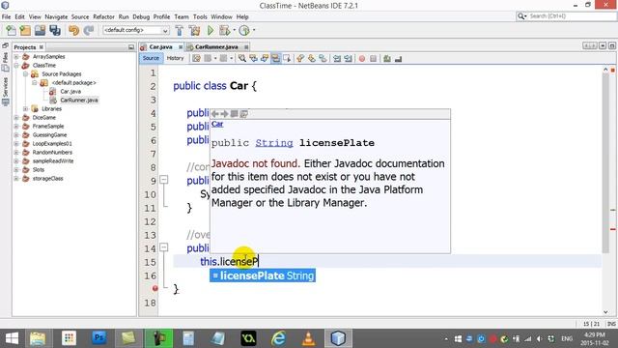The image size is (618, 348).
Task: Click the Last Edit icon in editor toolbar
Action: click(196, 59)
